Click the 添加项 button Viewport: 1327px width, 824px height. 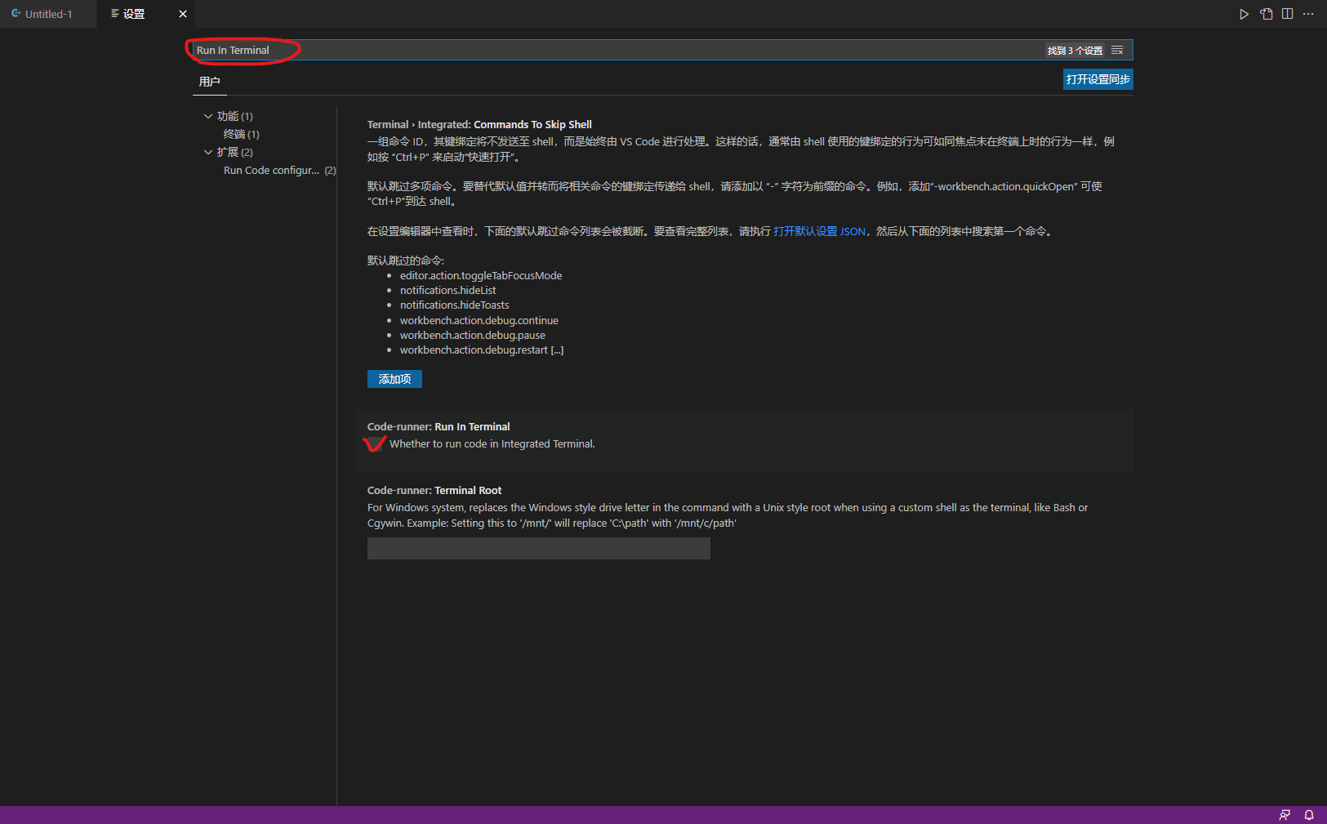coord(394,379)
